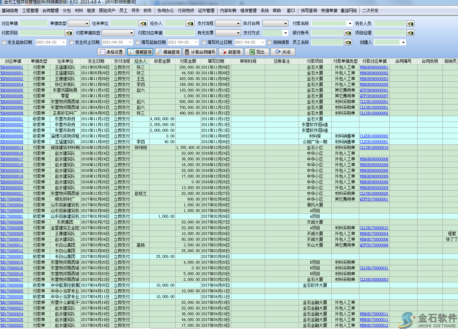Viewport: 458px width, 329px height.
Task: Open linked document CLXSD100000002
Action: click(374, 136)
